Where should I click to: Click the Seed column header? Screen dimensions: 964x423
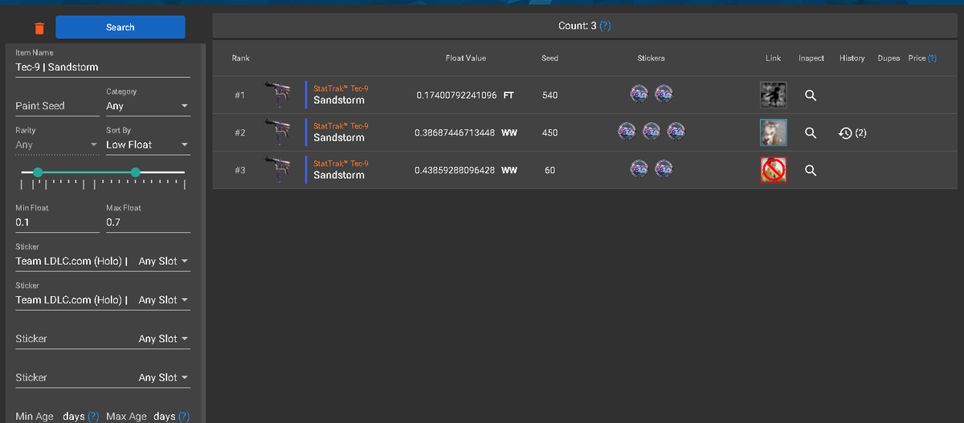[549, 59]
